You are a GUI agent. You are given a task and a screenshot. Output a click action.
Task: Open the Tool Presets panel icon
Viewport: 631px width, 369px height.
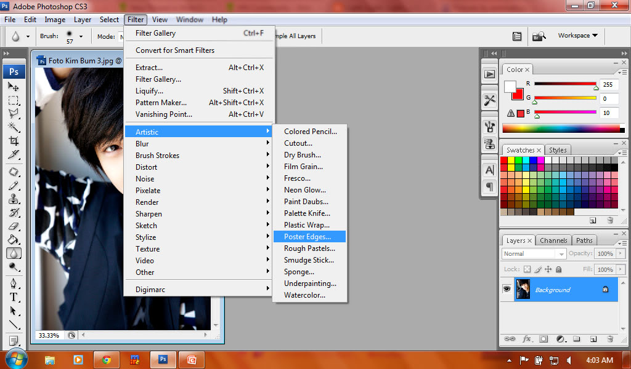489,100
